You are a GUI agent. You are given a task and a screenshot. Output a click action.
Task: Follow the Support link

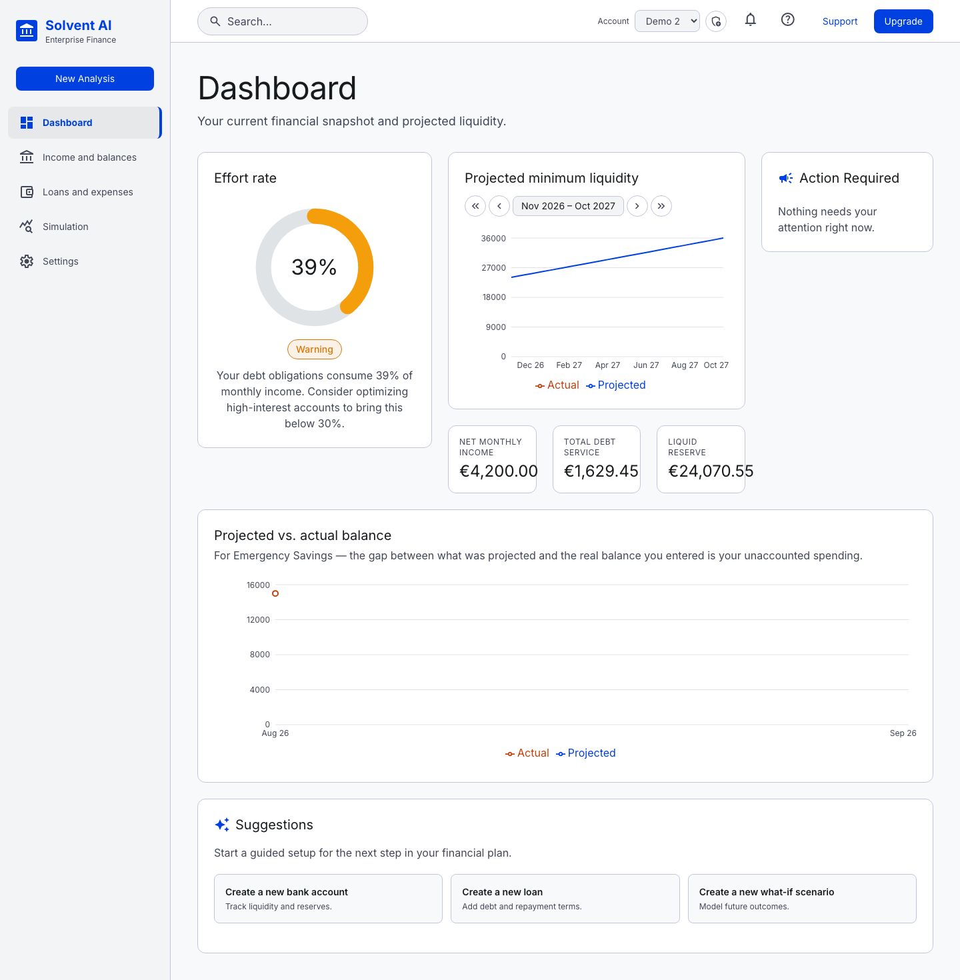pyautogui.click(x=840, y=21)
